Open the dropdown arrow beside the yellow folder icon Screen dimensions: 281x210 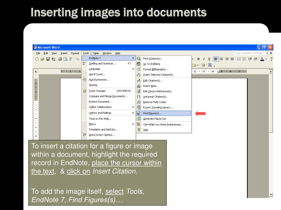coord(198,65)
